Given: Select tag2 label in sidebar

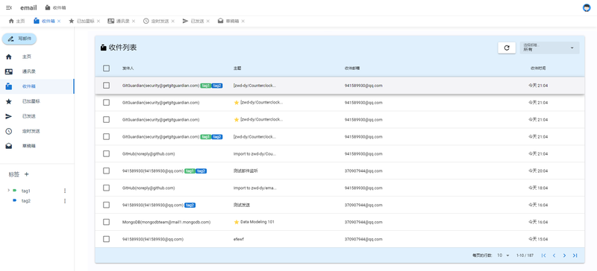Looking at the screenshot, I should [26, 201].
